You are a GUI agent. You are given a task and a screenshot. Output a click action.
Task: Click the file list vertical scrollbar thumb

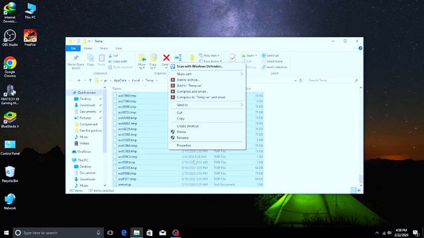point(360,178)
